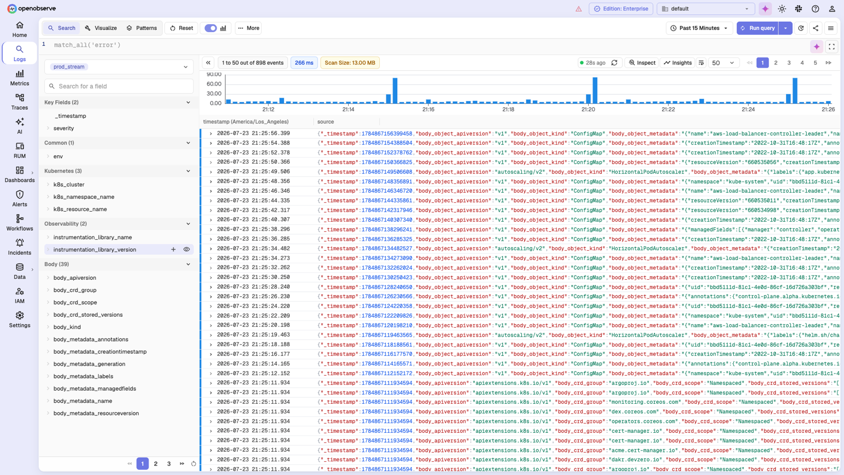Open Slack community icon in header
Viewport: 844px width, 475px height.
click(x=799, y=9)
